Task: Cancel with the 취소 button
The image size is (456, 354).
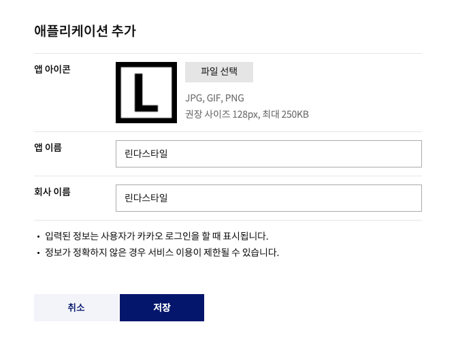Action: (x=76, y=308)
